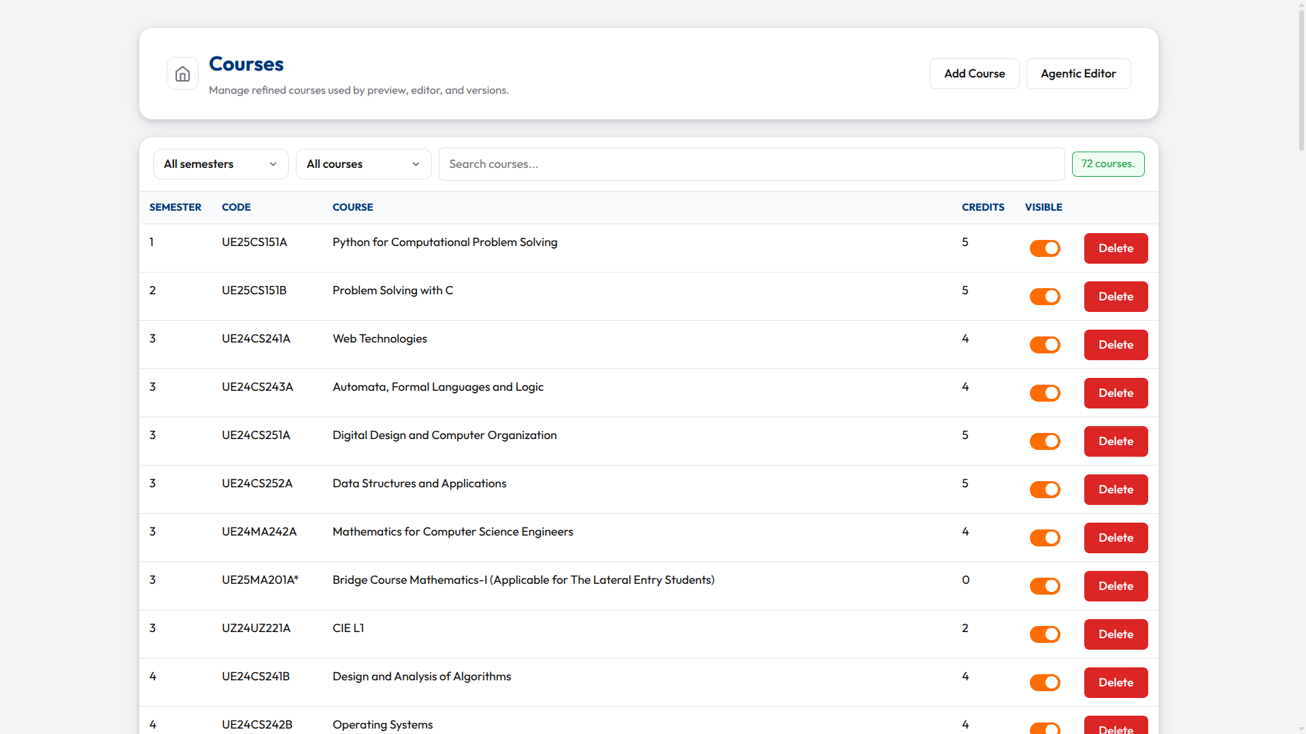The width and height of the screenshot is (1306, 734).
Task: Open the All courses filter dropdown
Action: pos(363,164)
